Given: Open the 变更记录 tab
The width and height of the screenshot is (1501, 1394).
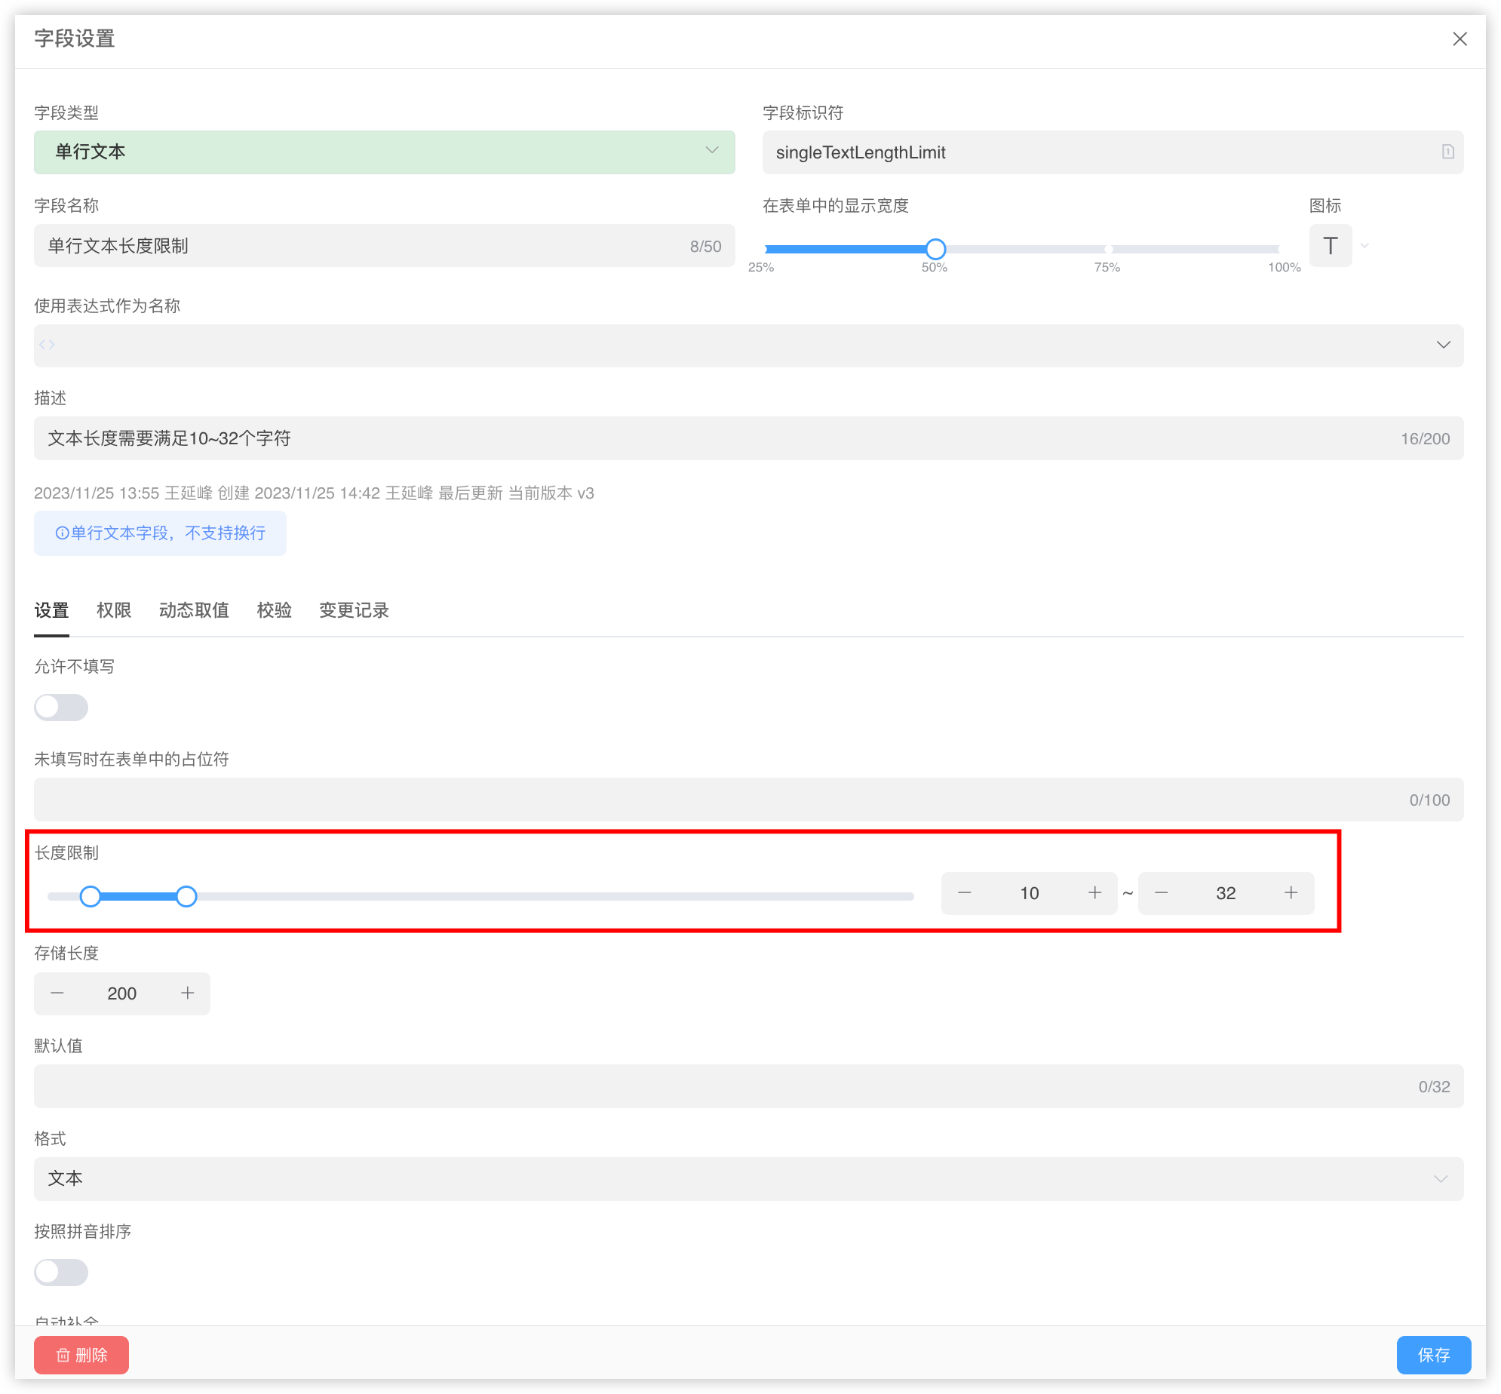Looking at the screenshot, I should click(x=354, y=610).
